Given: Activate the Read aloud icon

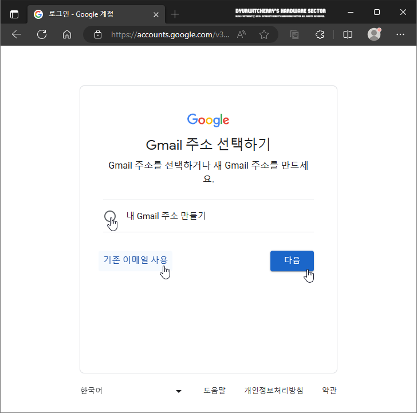Looking at the screenshot, I should (x=241, y=34).
